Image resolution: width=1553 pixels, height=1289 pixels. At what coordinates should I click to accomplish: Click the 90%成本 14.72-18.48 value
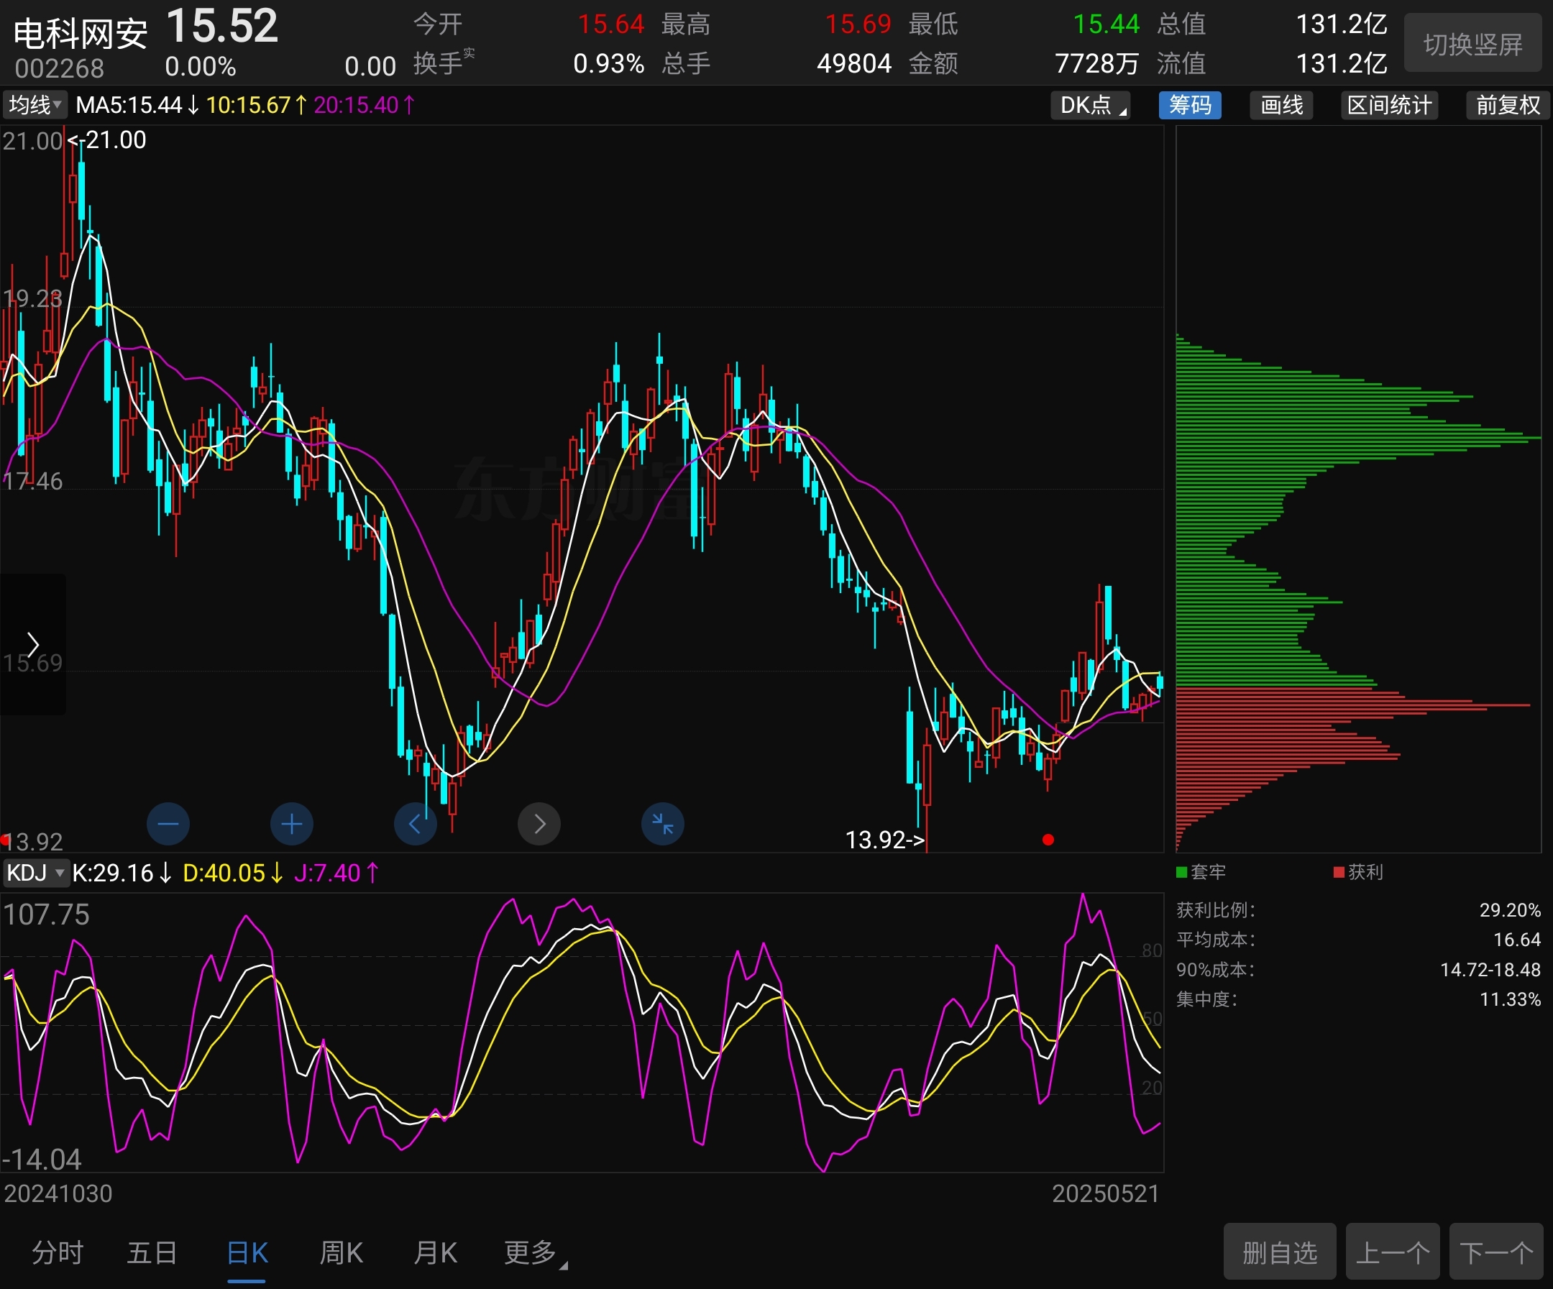pyautogui.click(x=1490, y=970)
